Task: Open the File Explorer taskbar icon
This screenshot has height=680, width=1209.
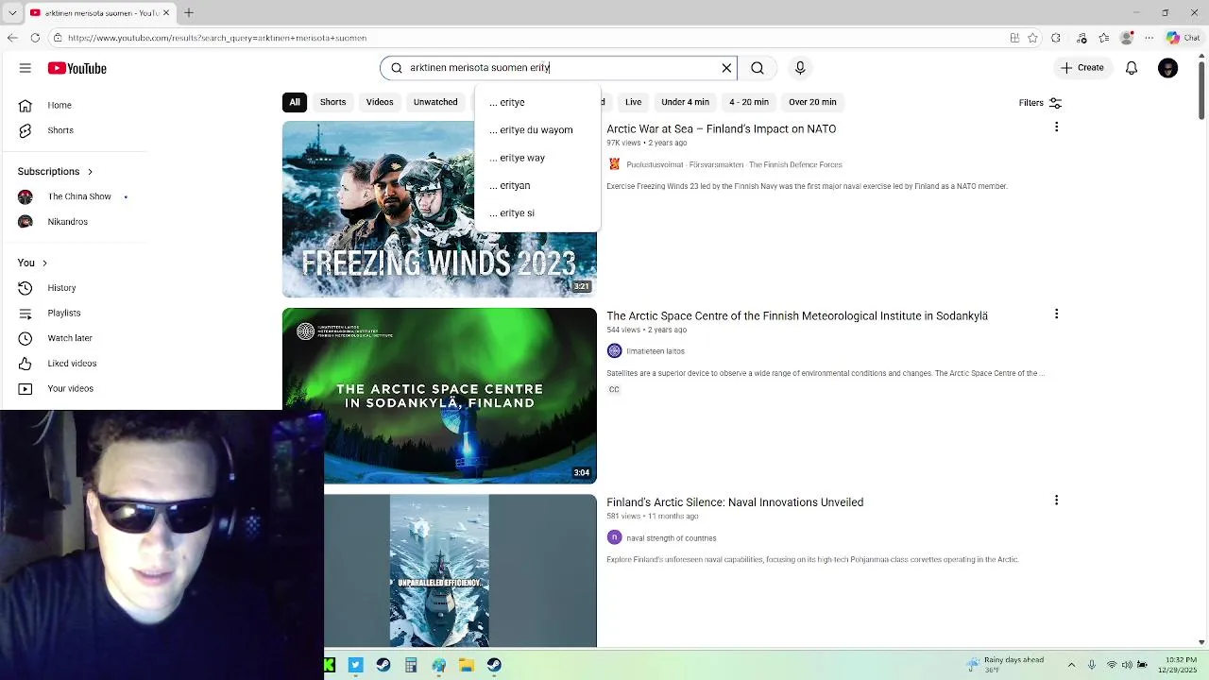Action: point(467,665)
